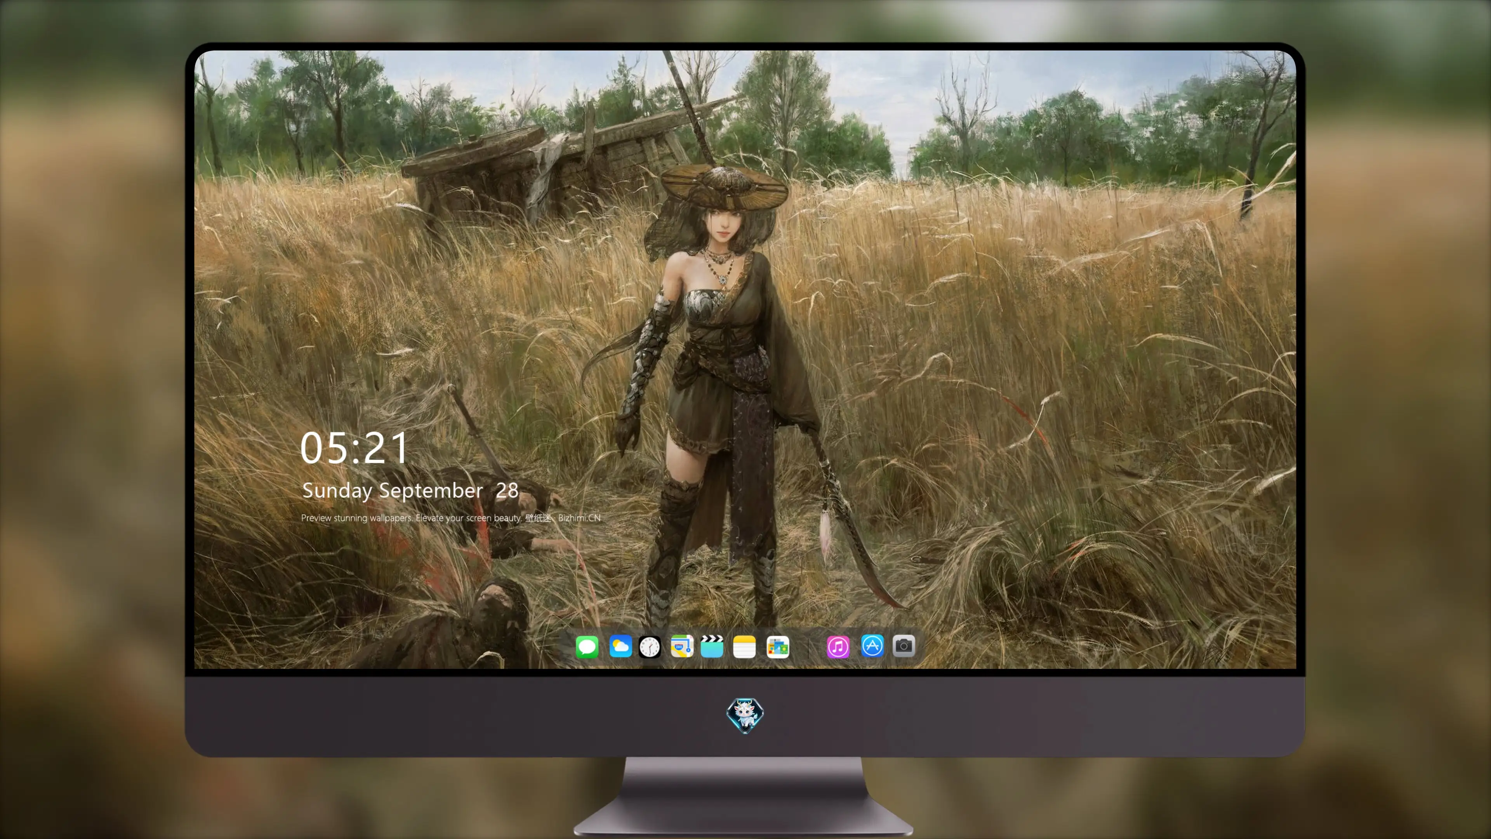Launch the Maps app from the dock
The height and width of the screenshot is (839, 1491).
682,646
